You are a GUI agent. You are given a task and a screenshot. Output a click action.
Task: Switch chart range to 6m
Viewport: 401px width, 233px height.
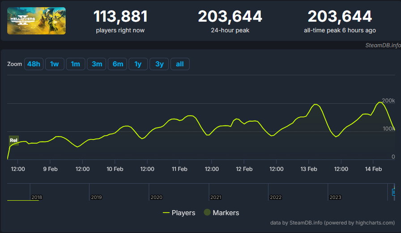click(118, 64)
